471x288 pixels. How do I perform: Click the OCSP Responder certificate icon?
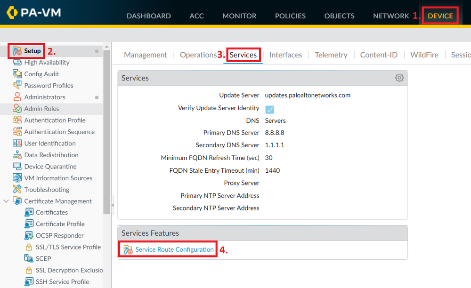tap(29, 235)
